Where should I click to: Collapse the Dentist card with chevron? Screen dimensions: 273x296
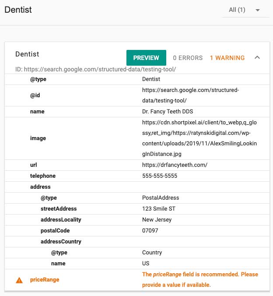[257, 57]
